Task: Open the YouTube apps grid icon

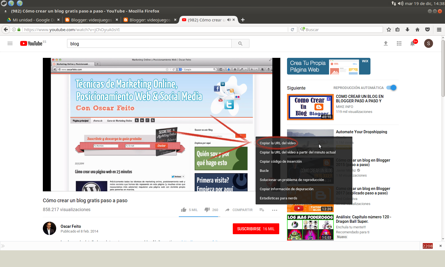Action: tap(399, 43)
